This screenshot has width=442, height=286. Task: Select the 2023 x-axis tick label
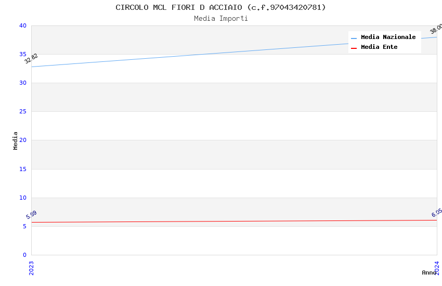(31, 267)
